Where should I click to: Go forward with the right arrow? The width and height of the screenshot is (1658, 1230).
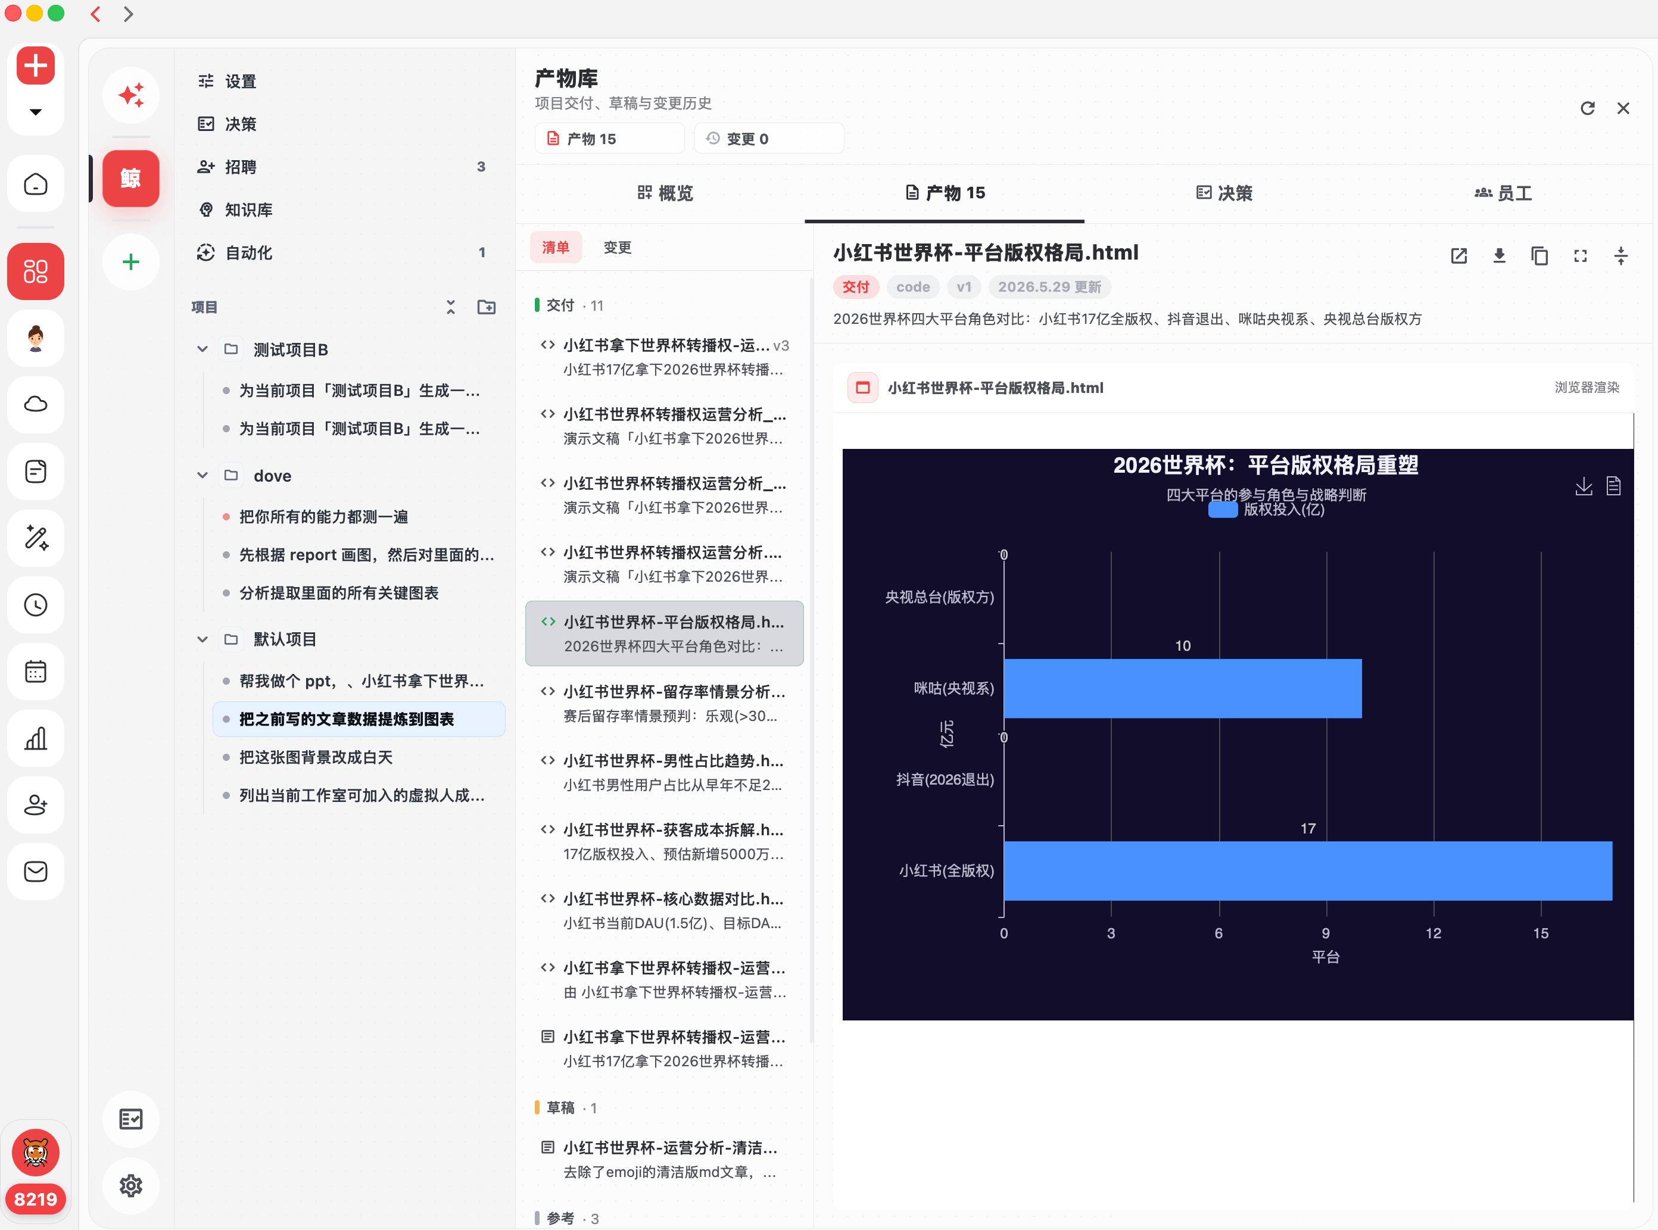pos(128,14)
